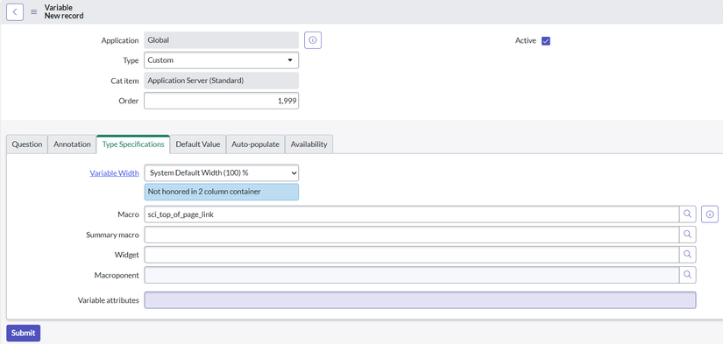This screenshot has height=344, width=723.
Task: Open the Auto-populate tab
Action: [x=255, y=144]
